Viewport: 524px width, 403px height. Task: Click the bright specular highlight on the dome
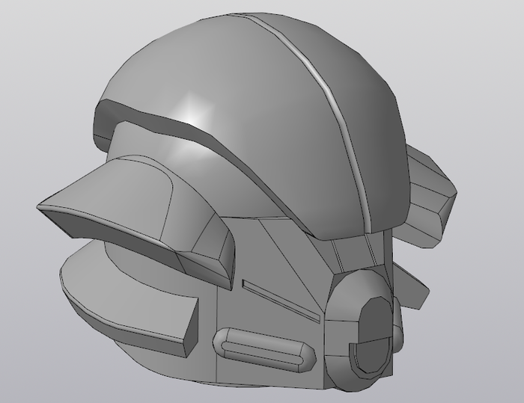(196, 112)
